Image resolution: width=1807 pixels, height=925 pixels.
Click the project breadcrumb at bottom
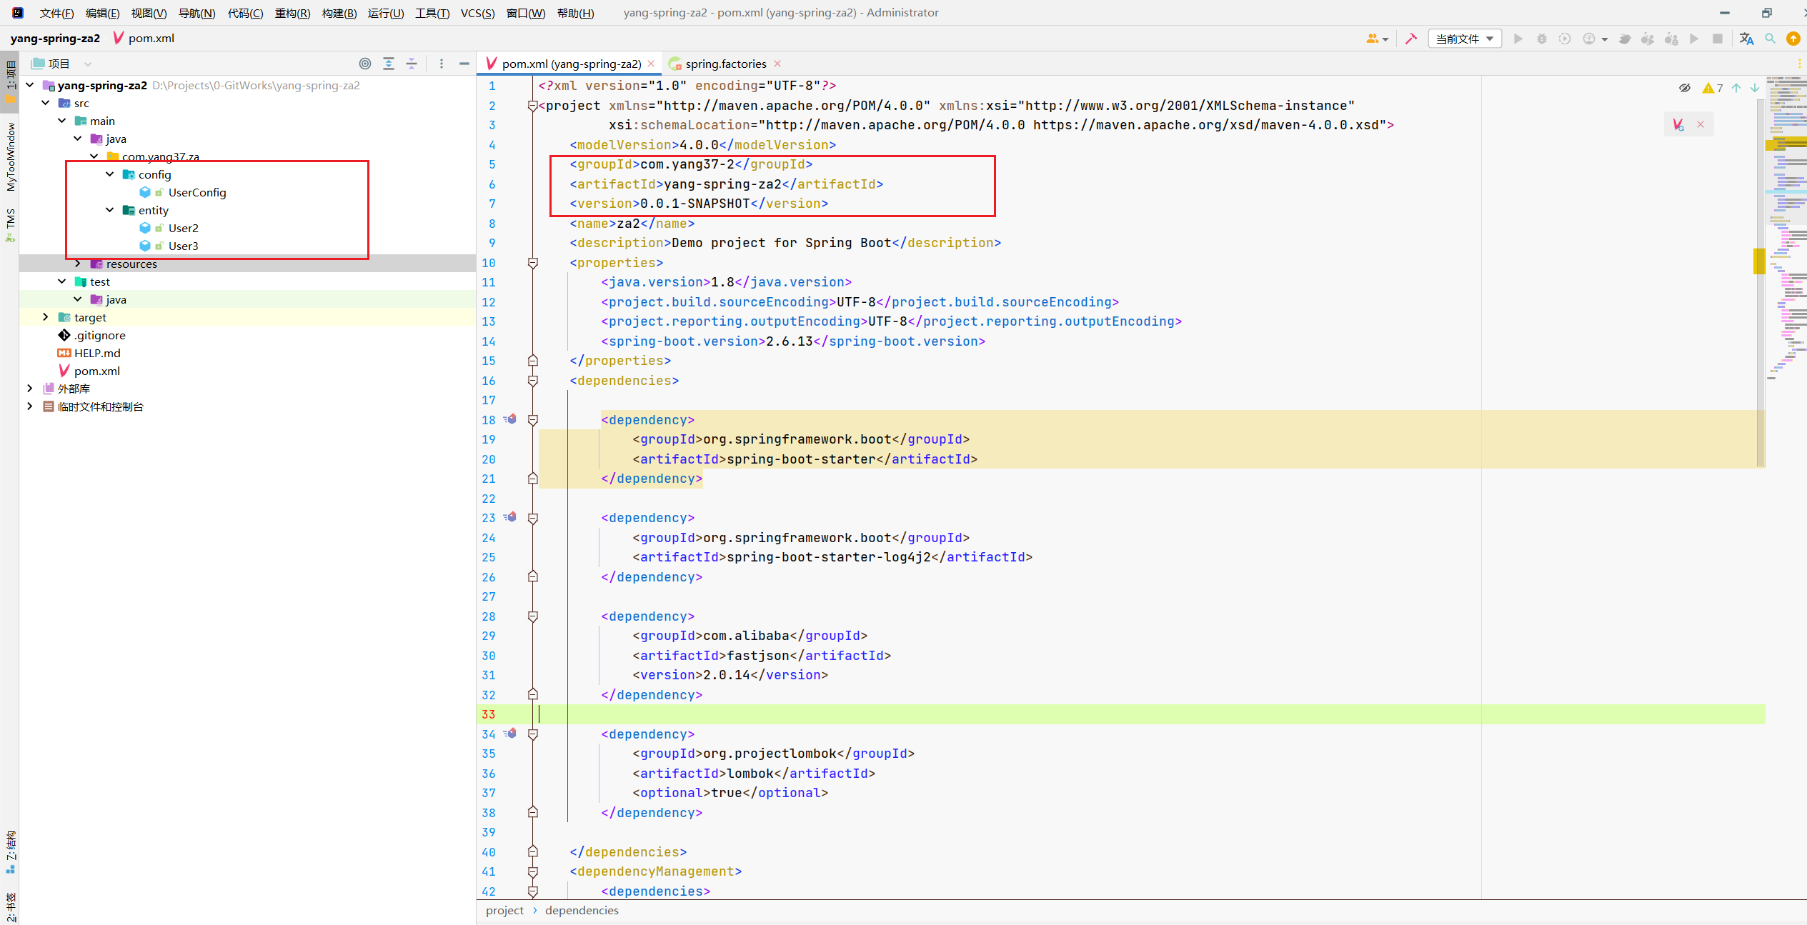coord(504,910)
